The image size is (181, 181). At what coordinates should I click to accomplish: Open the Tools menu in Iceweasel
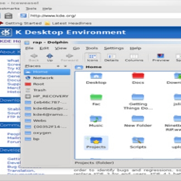pos(31,9)
